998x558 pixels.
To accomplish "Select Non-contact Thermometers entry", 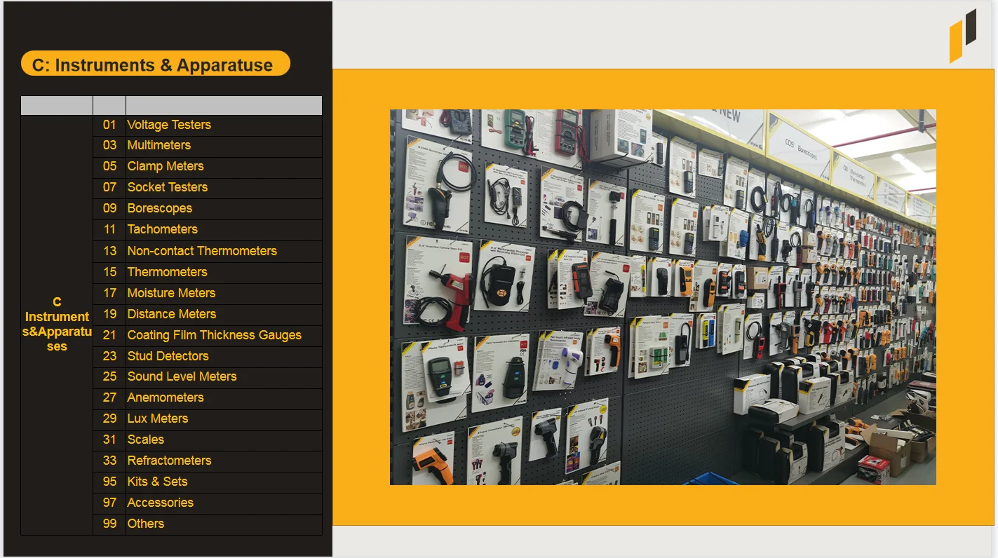I will point(202,251).
